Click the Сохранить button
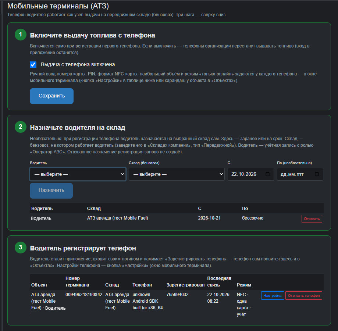 point(51,96)
